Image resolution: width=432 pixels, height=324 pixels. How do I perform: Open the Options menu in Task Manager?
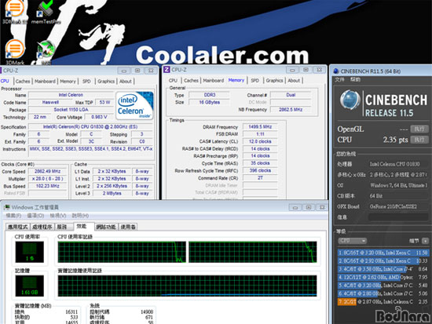point(35,216)
